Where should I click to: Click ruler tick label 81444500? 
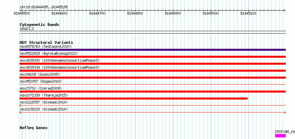pyautogui.click(x=22, y=13)
